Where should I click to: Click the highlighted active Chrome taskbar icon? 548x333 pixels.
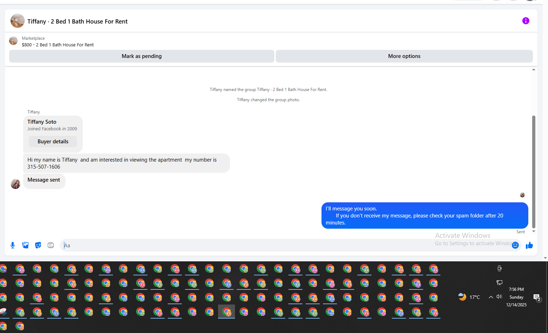tap(227, 312)
